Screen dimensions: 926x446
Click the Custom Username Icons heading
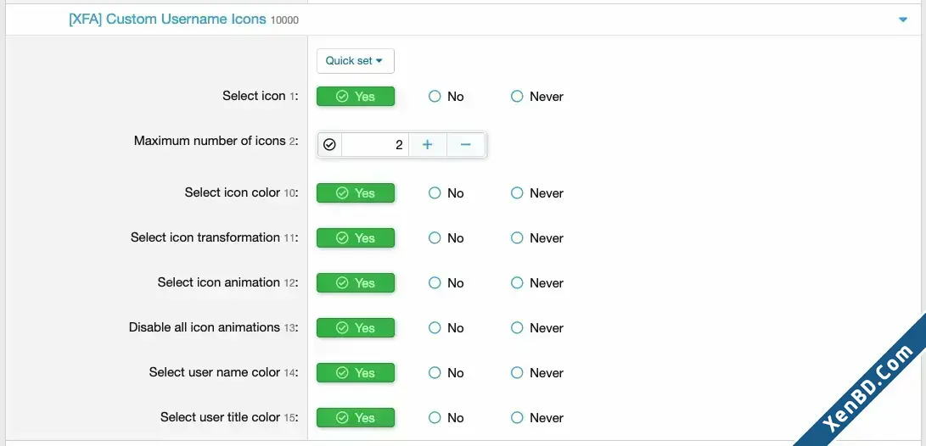click(x=167, y=19)
